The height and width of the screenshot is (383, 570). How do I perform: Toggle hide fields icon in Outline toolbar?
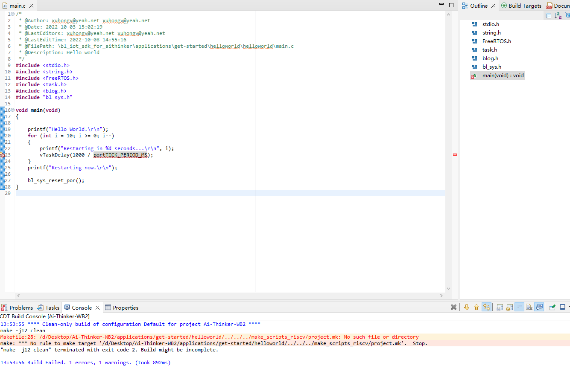click(x=567, y=15)
